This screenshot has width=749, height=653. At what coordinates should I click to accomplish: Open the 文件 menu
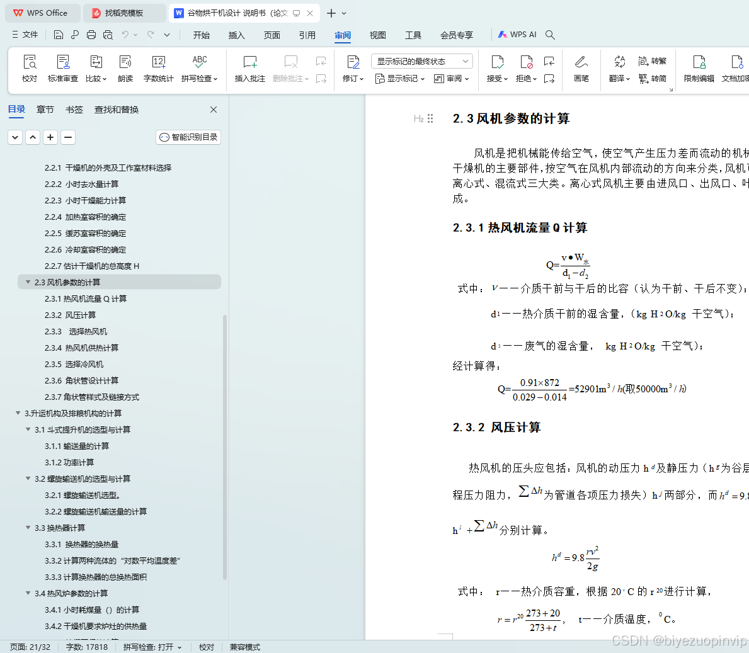25,35
